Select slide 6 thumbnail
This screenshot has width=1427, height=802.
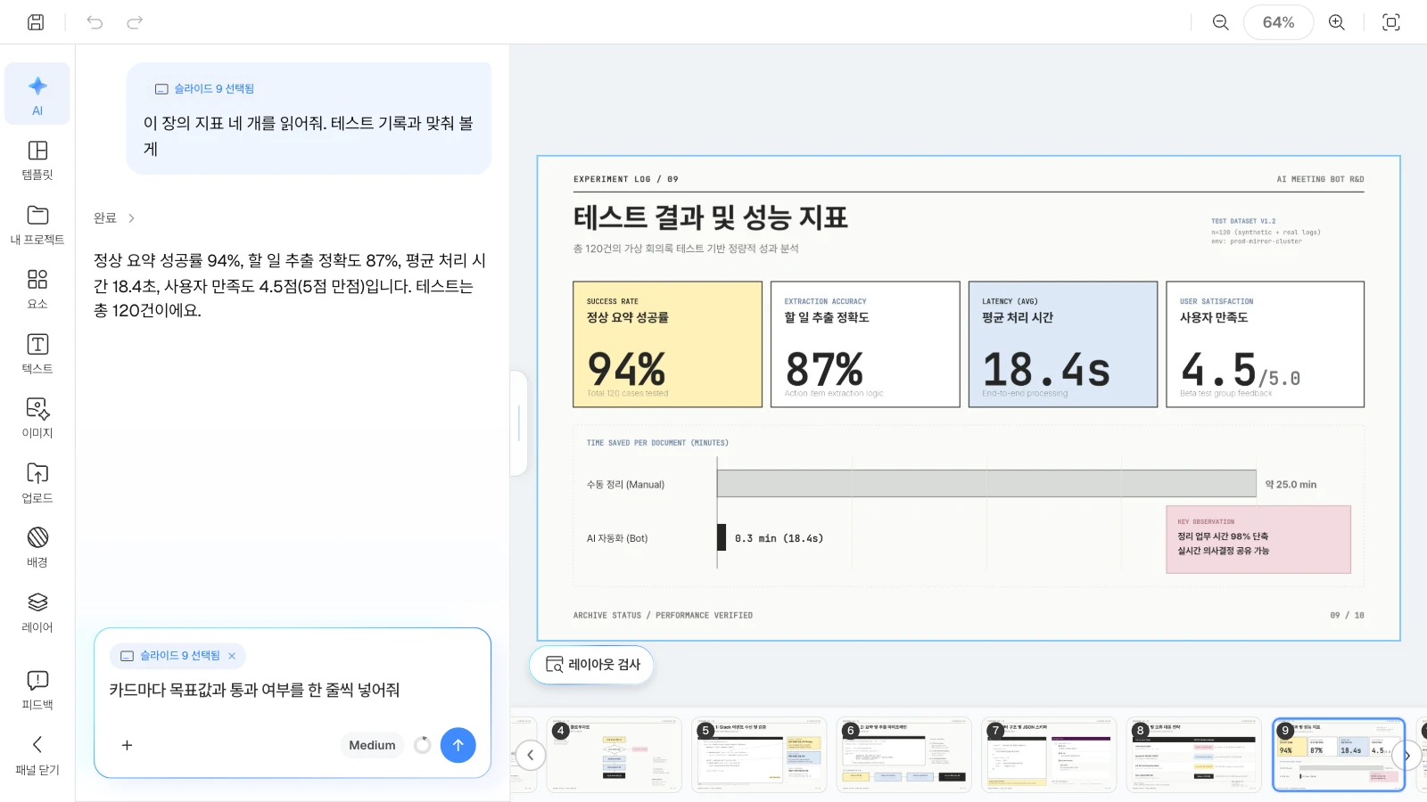[x=904, y=755]
